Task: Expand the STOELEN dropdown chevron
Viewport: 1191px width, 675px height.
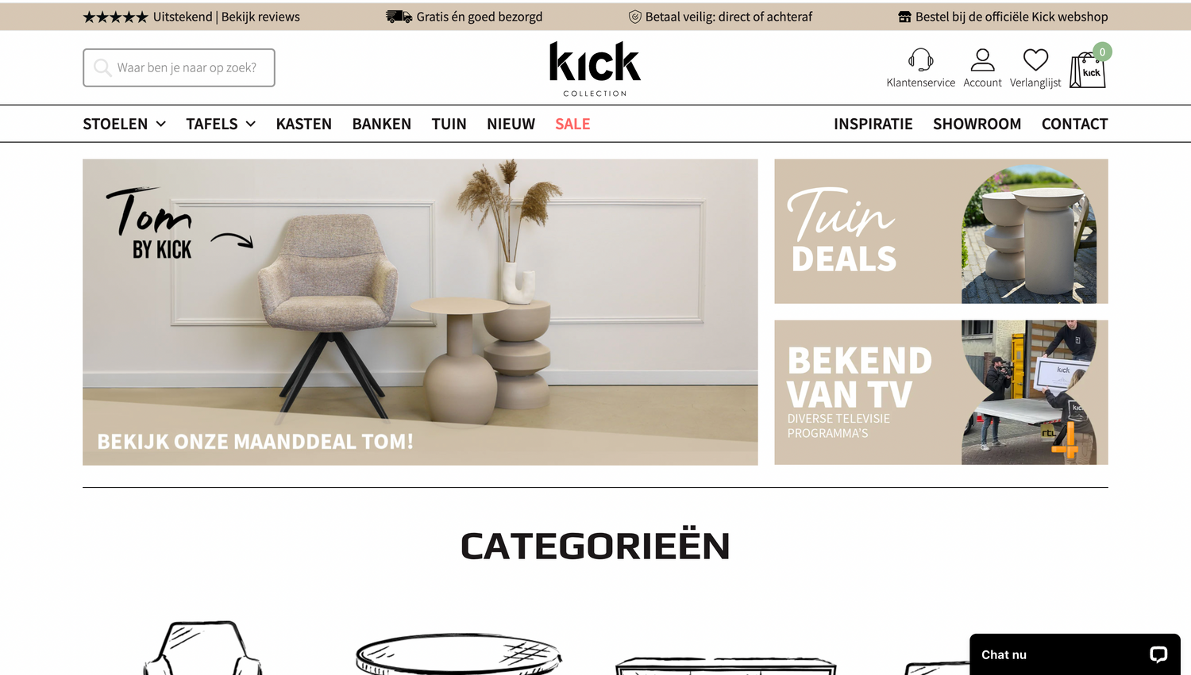Action: 160,124
